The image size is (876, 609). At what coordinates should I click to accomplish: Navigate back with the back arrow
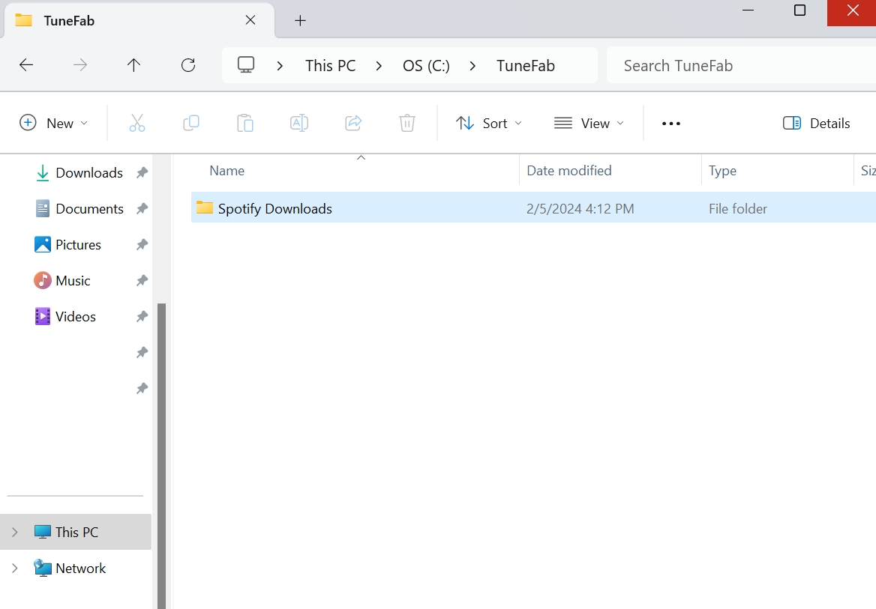26,65
